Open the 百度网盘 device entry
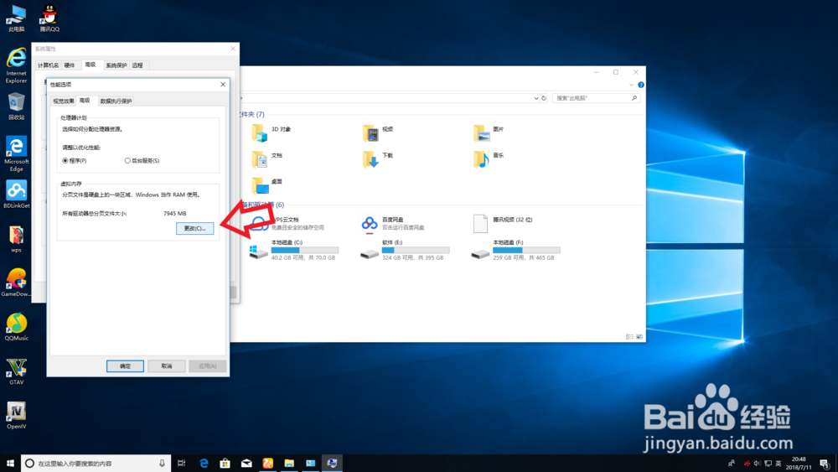The width and height of the screenshot is (838, 472). point(393,224)
